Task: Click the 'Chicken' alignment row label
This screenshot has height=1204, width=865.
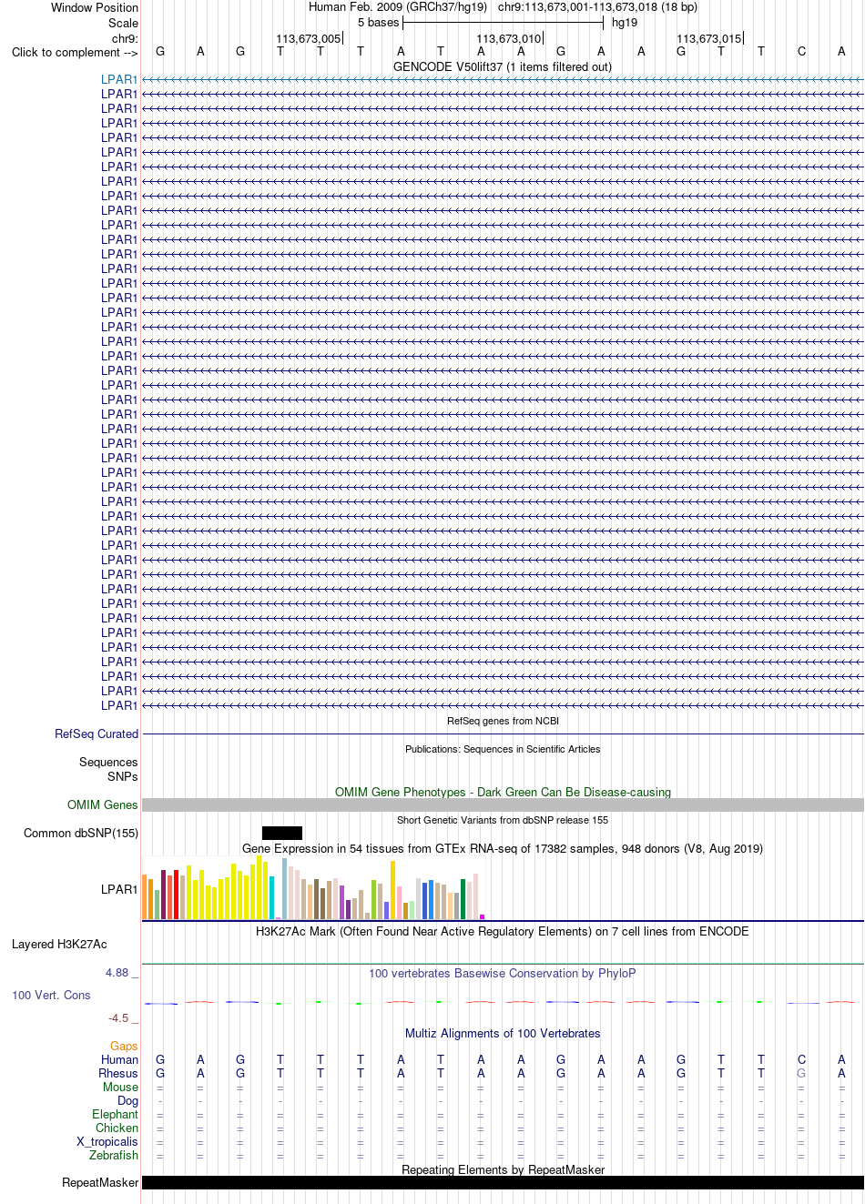Action: click(x=117, y=1128)
